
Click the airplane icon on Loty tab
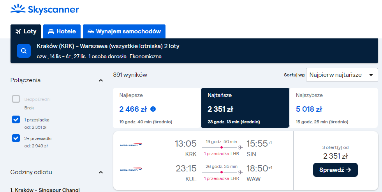(x=18, y=31)
